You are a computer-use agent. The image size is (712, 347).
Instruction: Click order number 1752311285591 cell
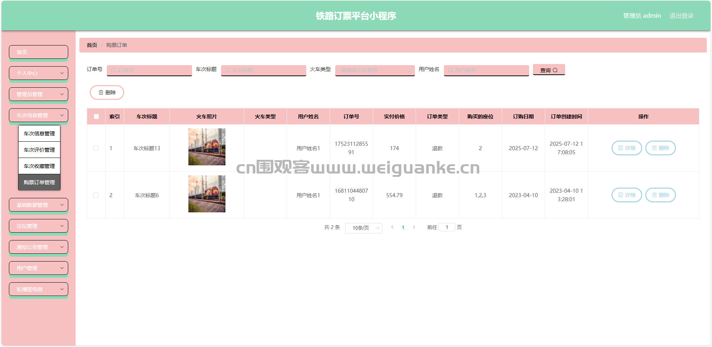(x=351, y=148)
